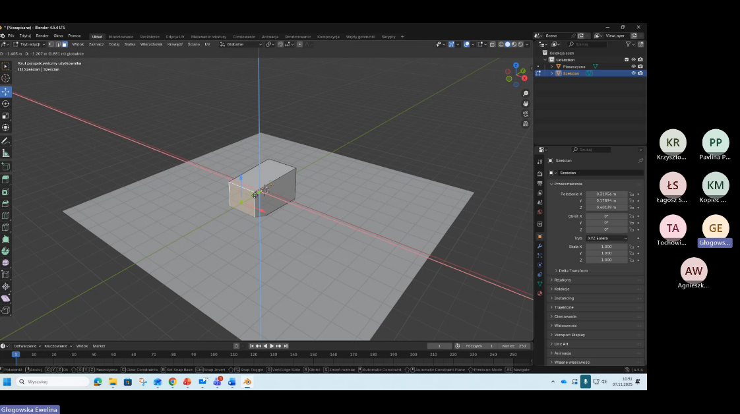Switch to the Modelowanie workspace tab
The height and width of the screenshot is (414, 740).
click(x=121, y=36)
